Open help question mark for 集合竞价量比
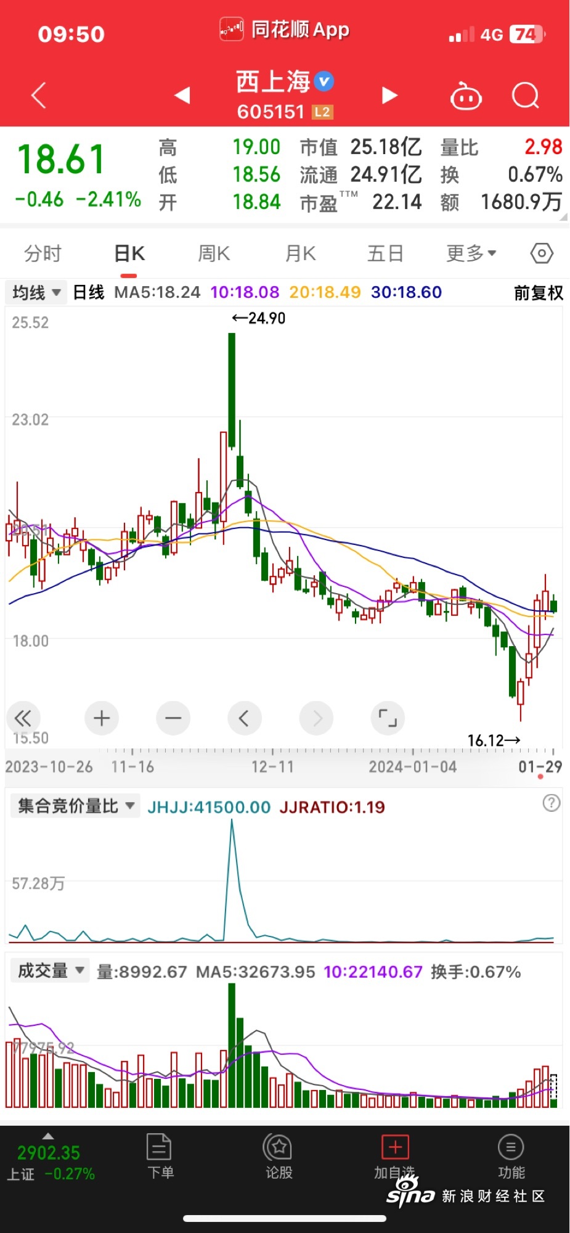This screenshot has width=570, height=1233. (552, 803)
